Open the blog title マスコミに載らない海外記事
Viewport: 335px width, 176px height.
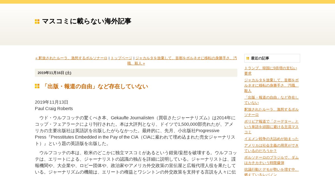[x=87, y=21]
